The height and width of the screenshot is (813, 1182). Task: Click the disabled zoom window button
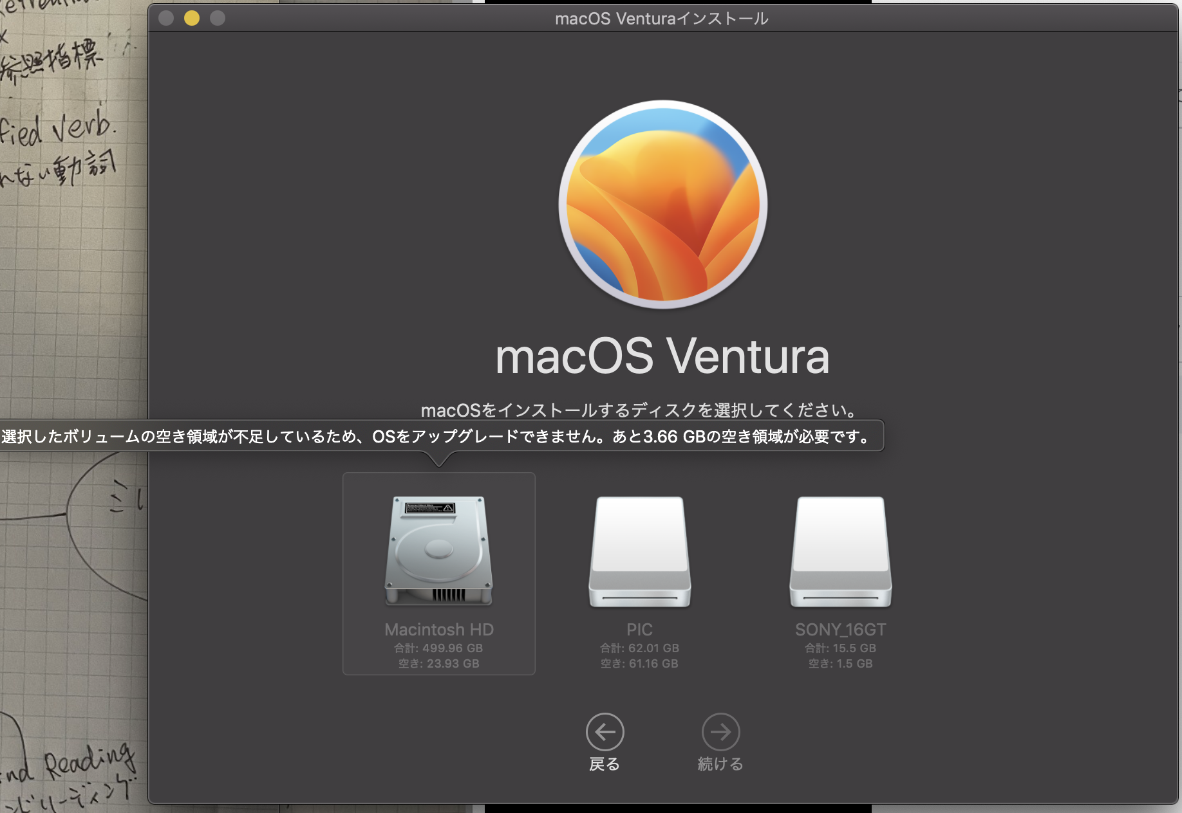pos(218,18)
